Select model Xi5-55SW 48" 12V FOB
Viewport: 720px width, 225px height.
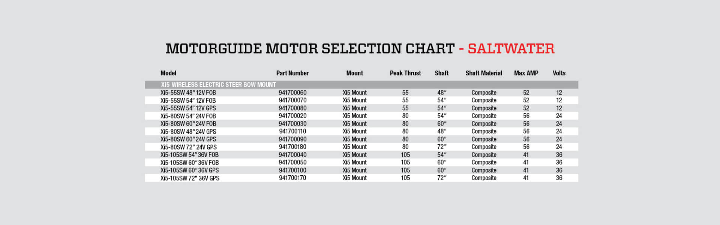click(188, 93)
